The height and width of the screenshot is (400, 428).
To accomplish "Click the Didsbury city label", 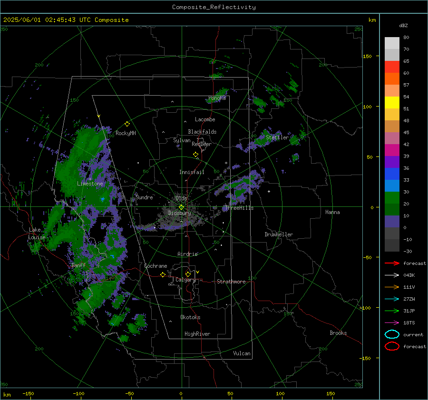I will click(179, 213).
